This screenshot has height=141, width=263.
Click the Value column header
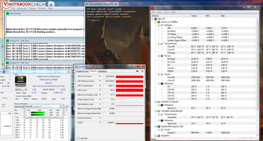197,16
